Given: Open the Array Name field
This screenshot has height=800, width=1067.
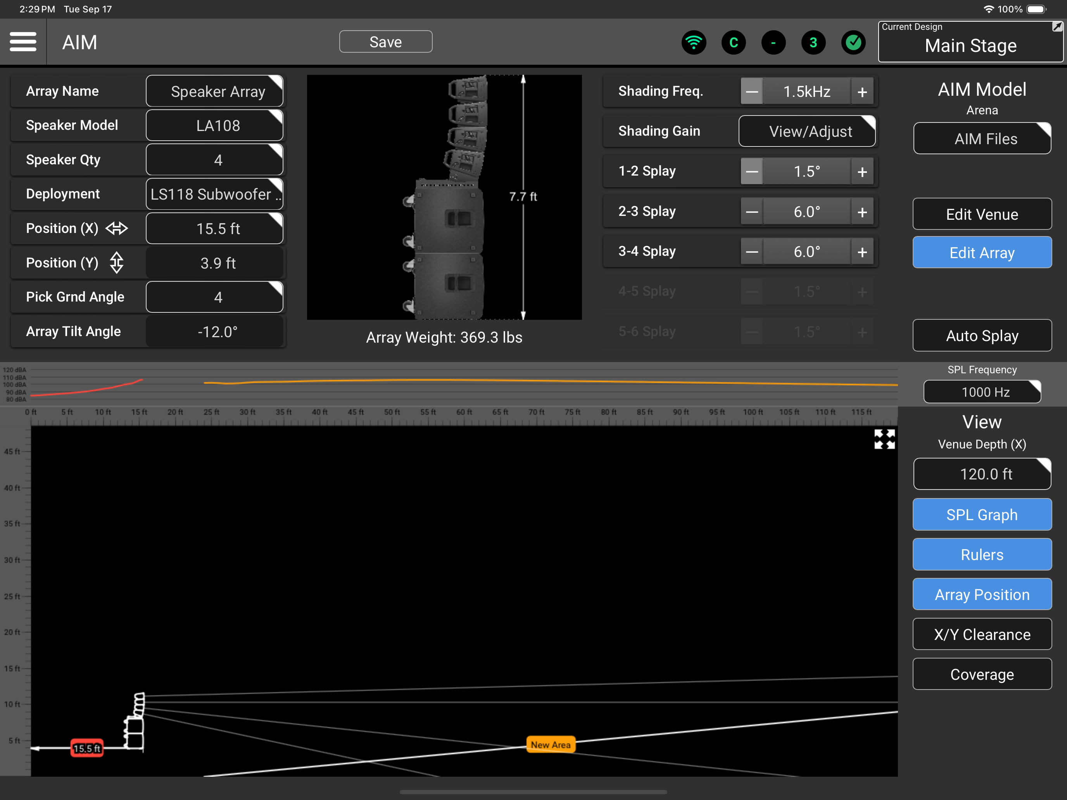Looking at the screenshot, I should pyautogui.click(x=215, y=91).
